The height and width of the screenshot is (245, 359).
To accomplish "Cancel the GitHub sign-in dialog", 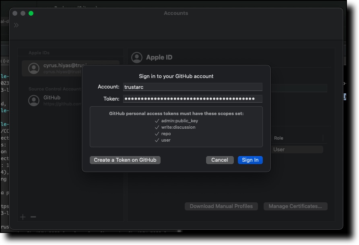I will 220,160.
